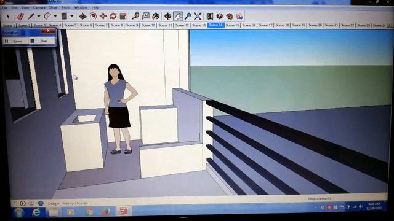The height and width of the screenshot is (221, 394).
Task: Select the Pencil line tool
Action: [x=31, y=17]
